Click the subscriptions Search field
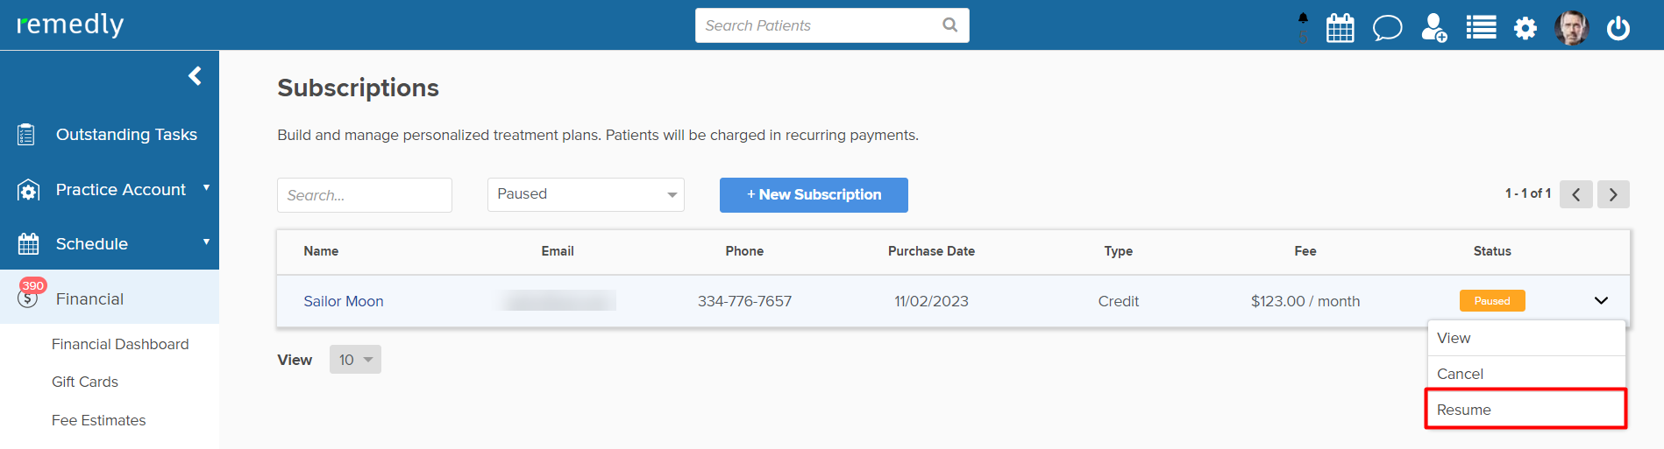Screen dimensions: 1664x449 click(365, 195)
